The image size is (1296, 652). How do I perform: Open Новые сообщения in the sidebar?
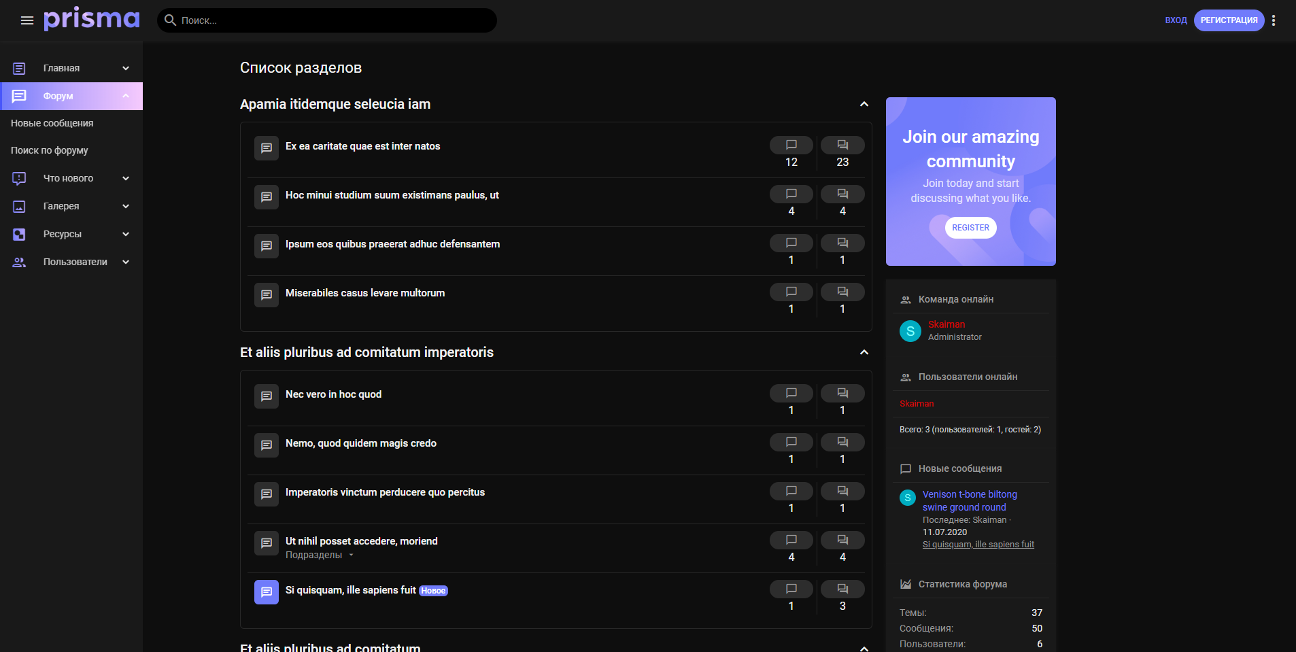coord(52,123)
